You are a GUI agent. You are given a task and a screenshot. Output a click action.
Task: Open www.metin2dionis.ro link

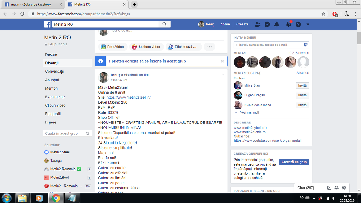[x=250, y=132]
